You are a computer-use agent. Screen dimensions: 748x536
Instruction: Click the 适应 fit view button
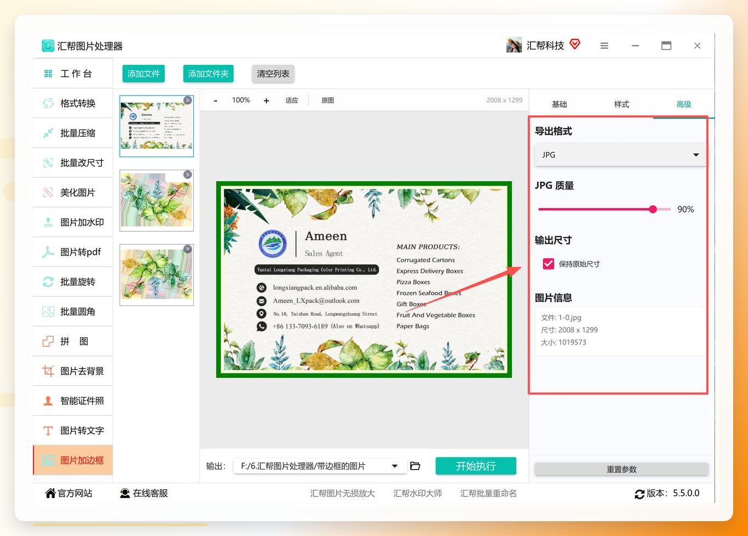(x=292, y=101)
